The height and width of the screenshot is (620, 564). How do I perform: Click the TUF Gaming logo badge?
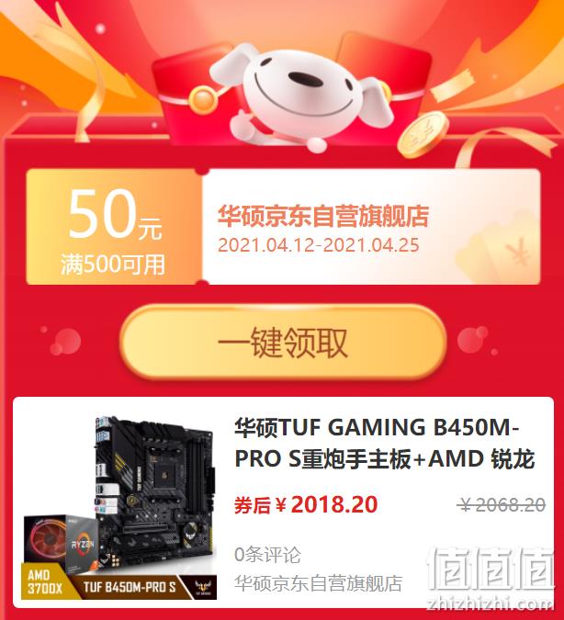(x=205, y=586)
